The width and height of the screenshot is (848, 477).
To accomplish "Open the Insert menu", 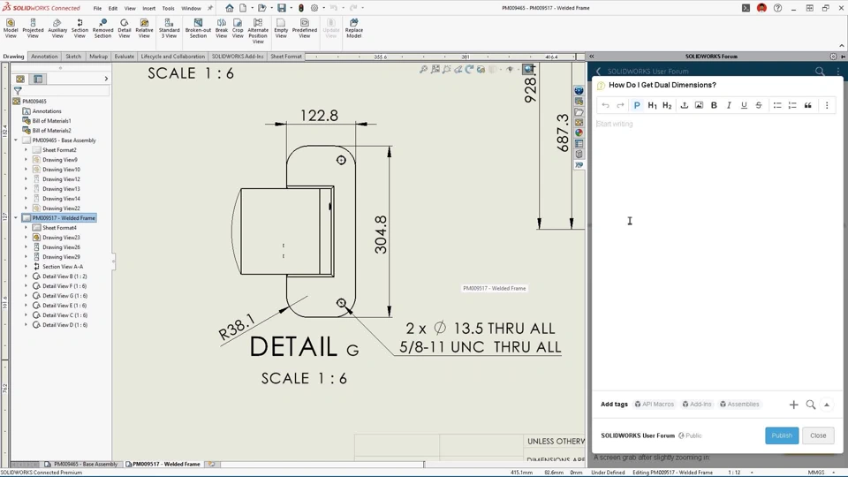I will coord(148,8).
